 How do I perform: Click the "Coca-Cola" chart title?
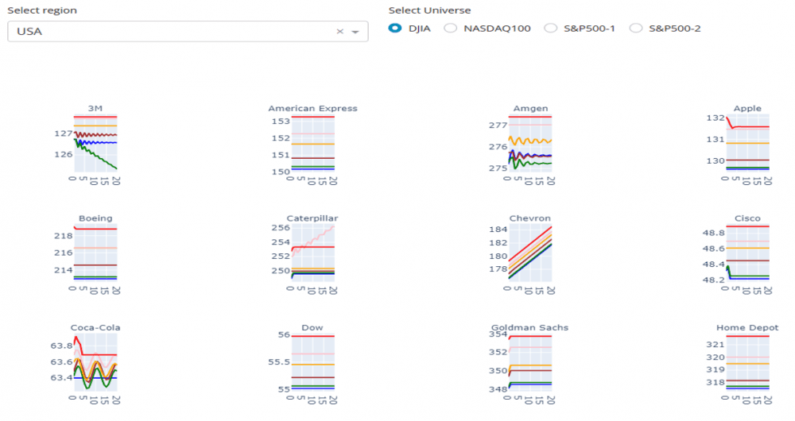(95, 328)
